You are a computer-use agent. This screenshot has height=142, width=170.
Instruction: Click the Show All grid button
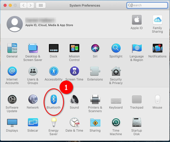41,5
